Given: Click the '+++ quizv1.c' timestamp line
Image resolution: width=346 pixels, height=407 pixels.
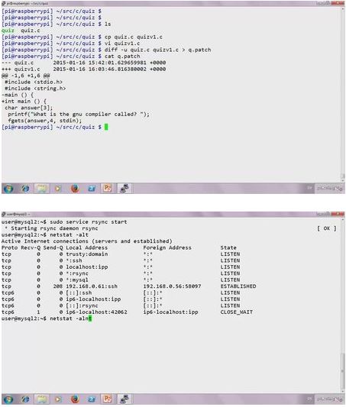Looking at the screenshot, I should (83, 69).
